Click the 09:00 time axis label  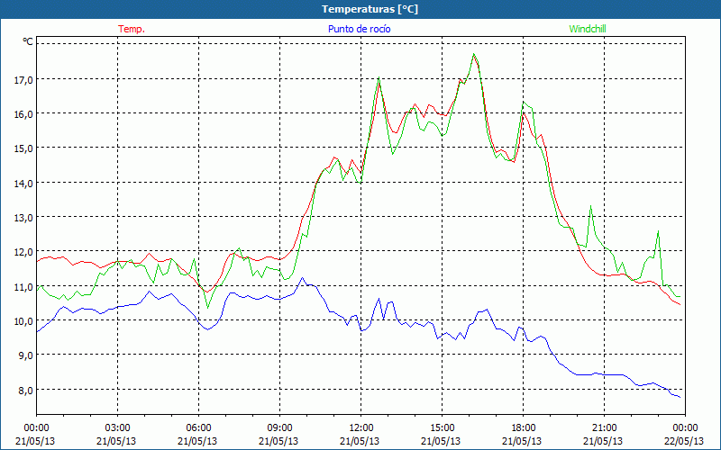pyautogui.click(x=279, y=428)
